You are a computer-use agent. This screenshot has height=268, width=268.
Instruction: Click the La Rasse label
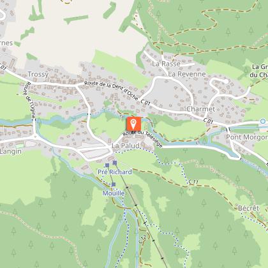[x=166, y=64]
